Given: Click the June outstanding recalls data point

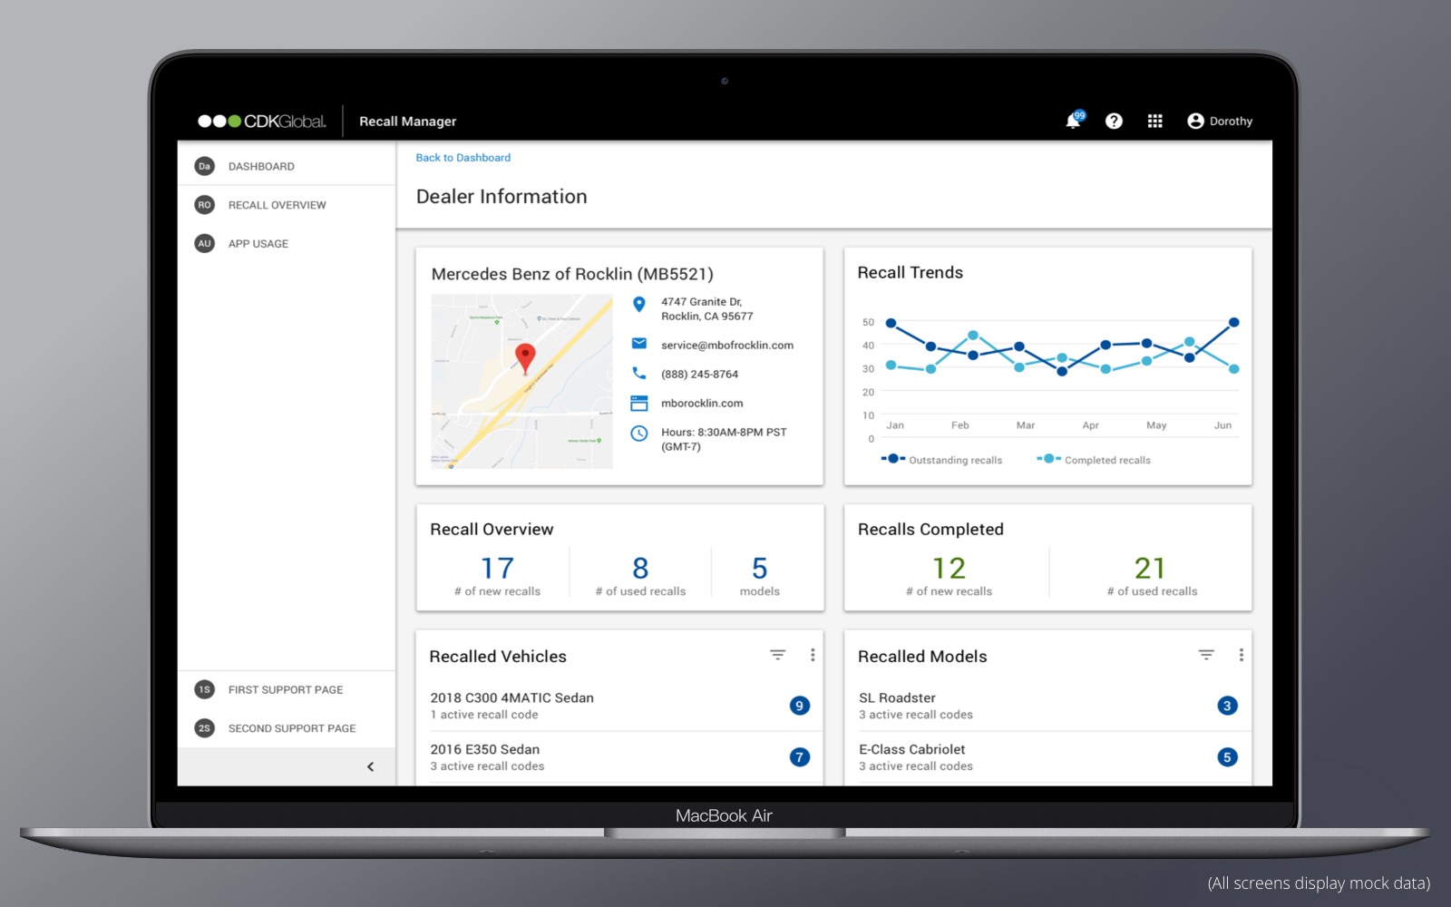Looking at the screenshot, I should (1233, 322).
